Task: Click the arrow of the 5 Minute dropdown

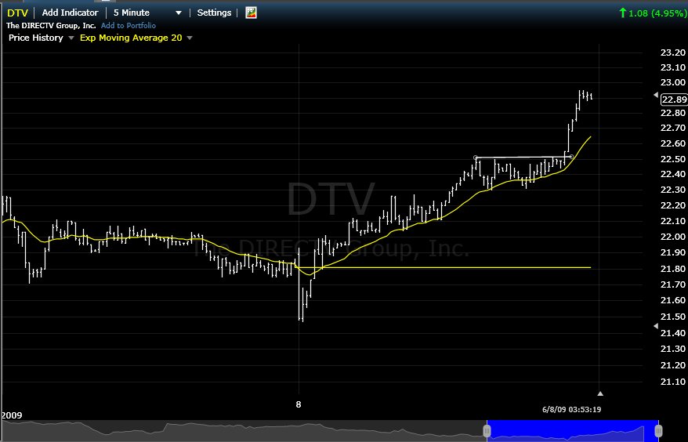Action: (x=179, y=13)
